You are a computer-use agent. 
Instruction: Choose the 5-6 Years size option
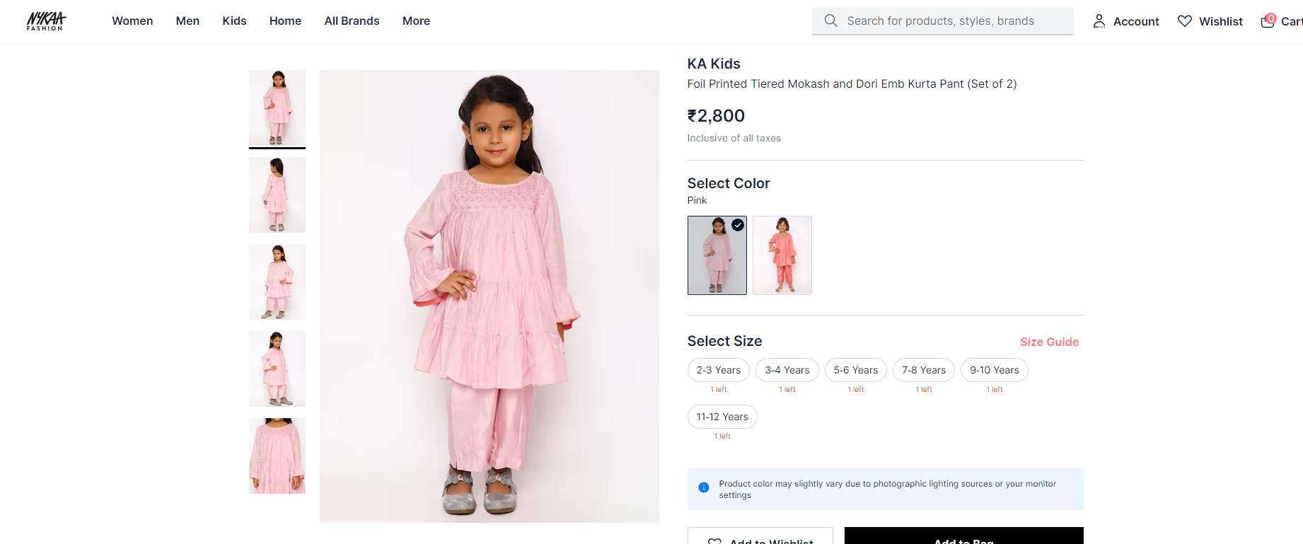click(x=855, y=370)
